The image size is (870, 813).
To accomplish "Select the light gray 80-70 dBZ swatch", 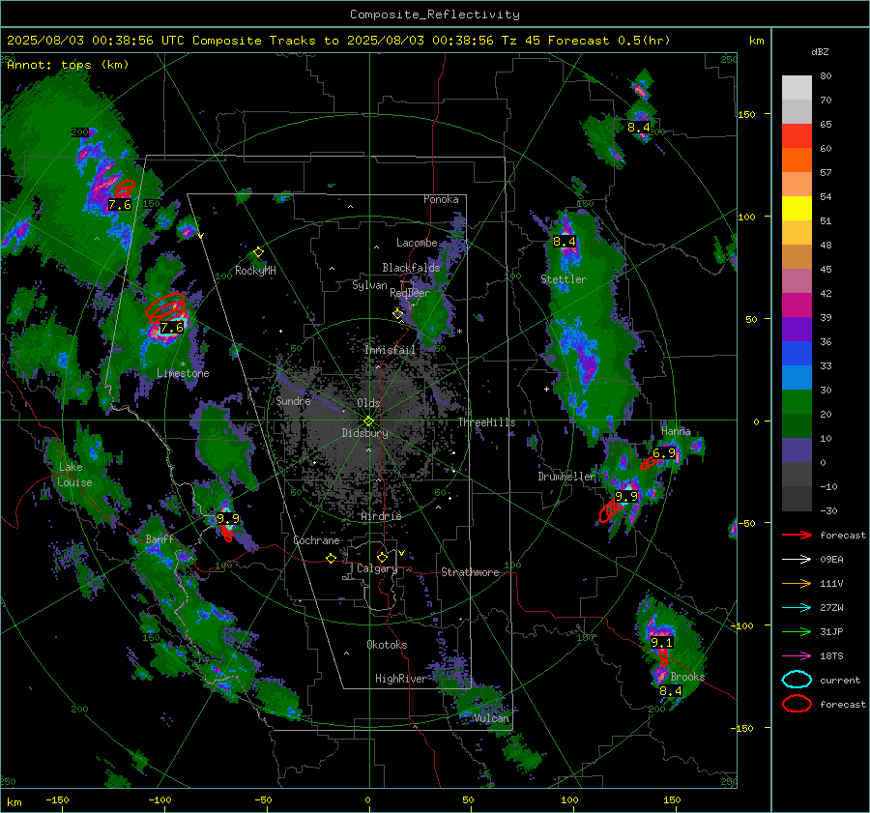I will pos(797,88).
